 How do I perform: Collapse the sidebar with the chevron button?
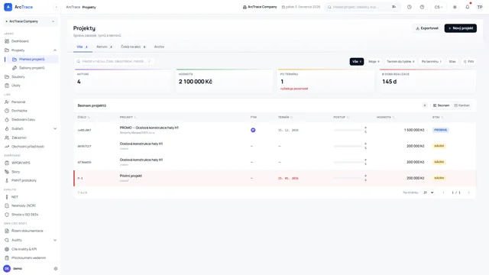tap(56, 7)
